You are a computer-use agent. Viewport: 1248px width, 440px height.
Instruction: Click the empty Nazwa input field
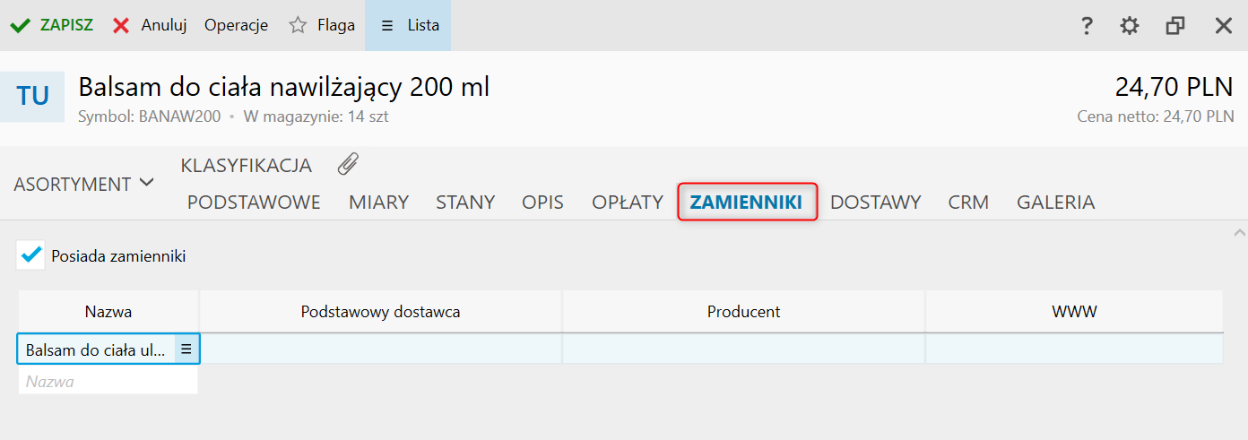108,382
